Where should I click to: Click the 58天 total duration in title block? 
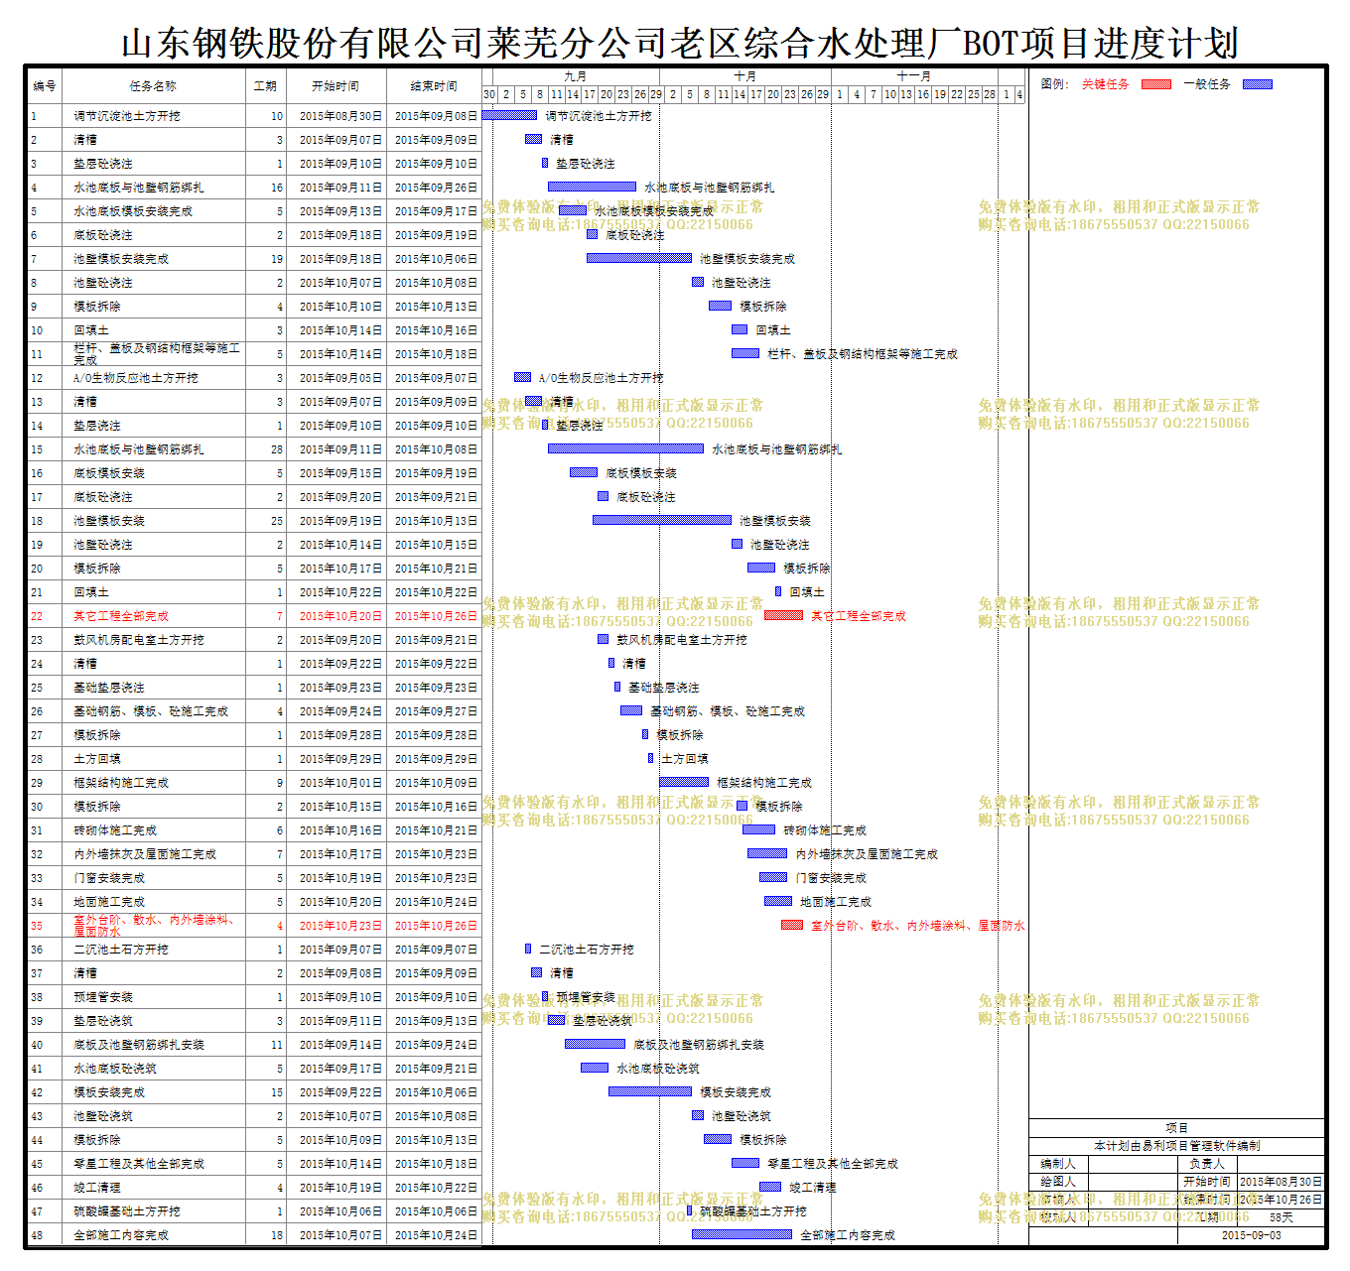(x=1281, y=1217)
